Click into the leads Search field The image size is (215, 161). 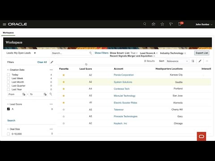click(70, 53)
